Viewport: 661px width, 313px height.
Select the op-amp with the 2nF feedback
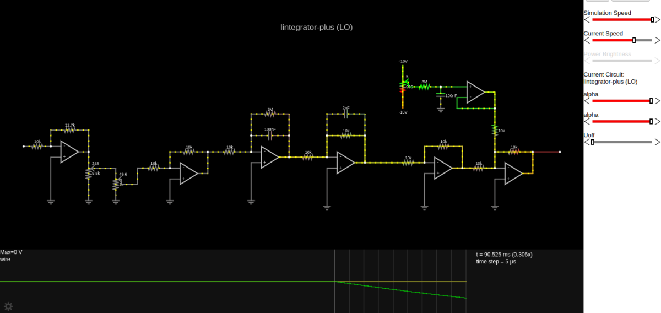(345, 163)
